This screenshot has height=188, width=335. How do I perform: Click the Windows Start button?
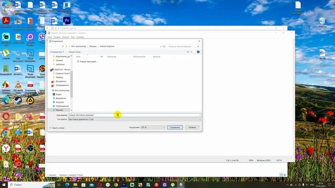point(4,184)
